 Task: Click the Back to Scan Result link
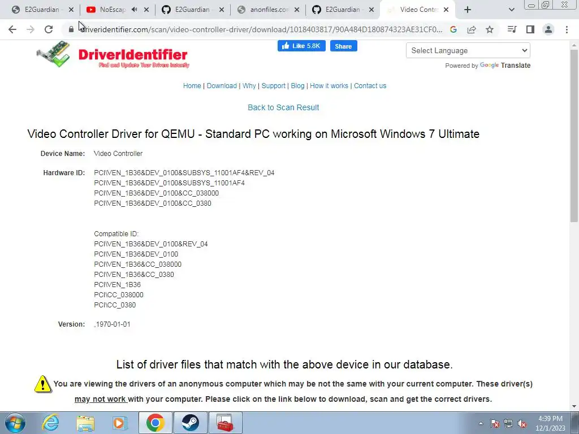point(283,107)
